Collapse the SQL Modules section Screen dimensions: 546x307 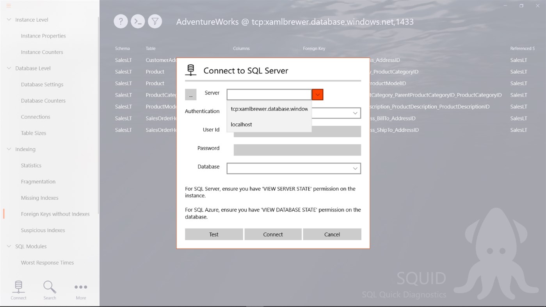tap(9, 246)
